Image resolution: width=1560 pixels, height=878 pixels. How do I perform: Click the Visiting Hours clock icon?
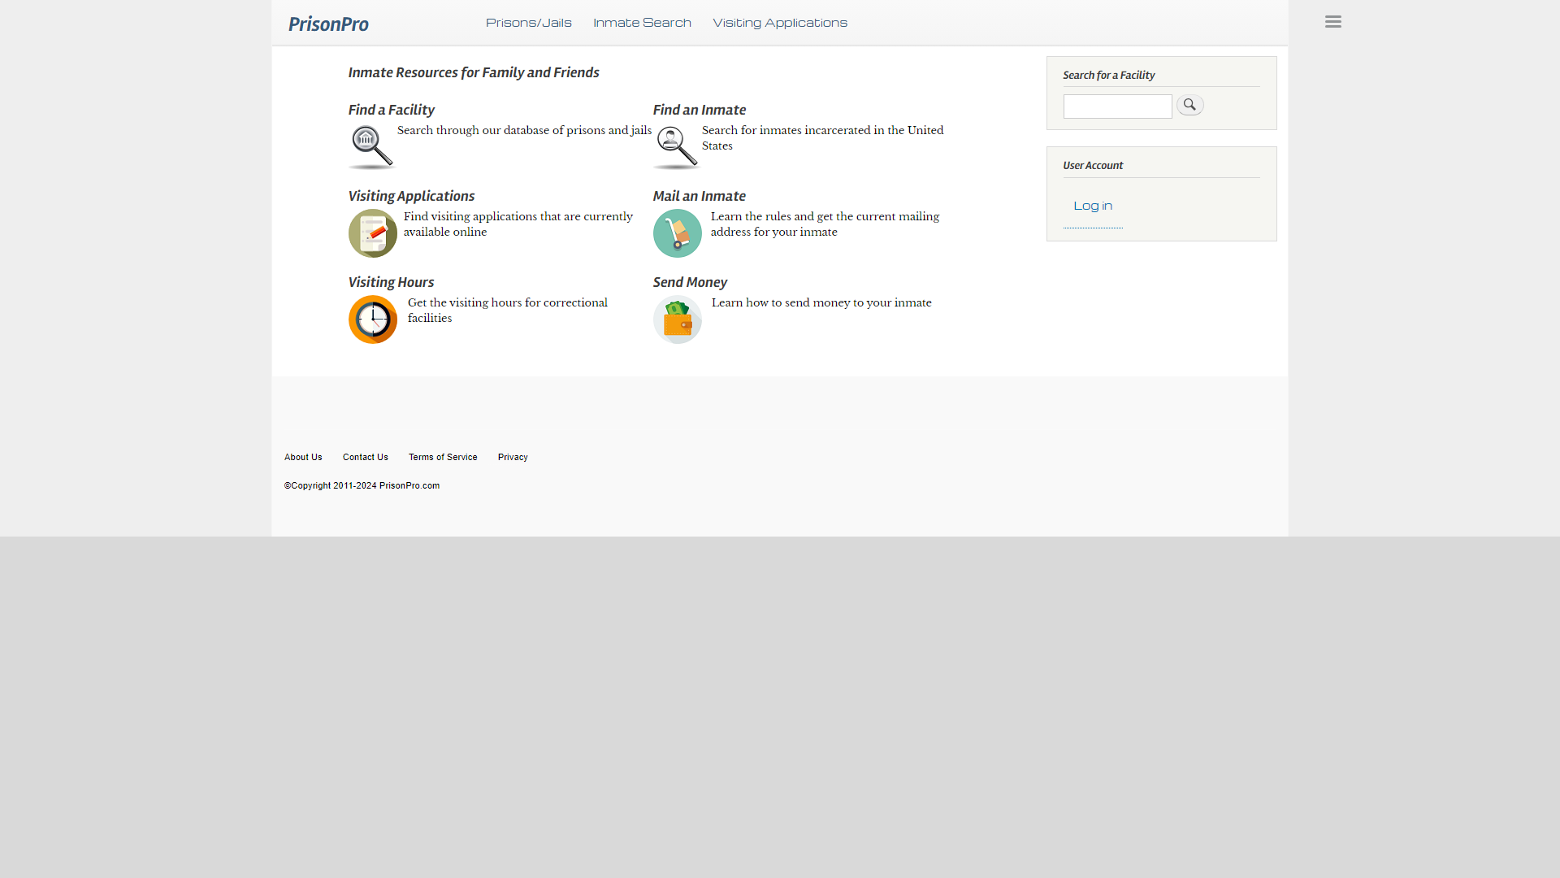pos(373,319)
